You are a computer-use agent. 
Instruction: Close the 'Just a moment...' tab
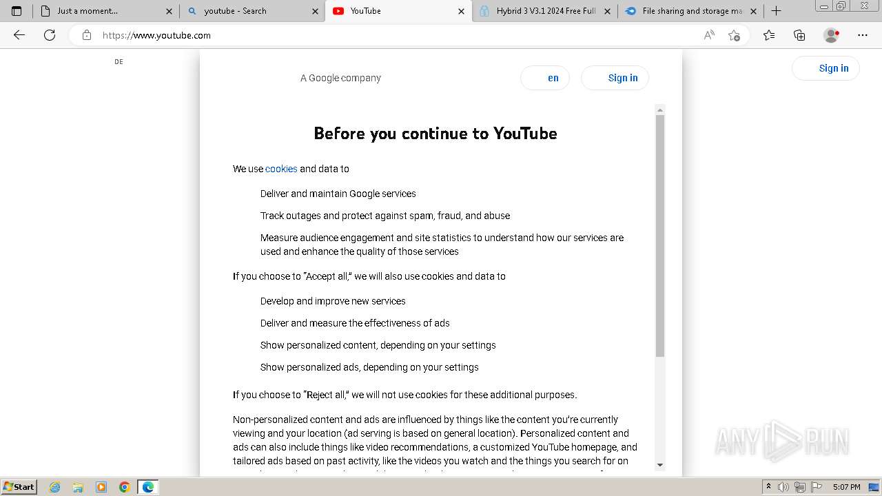click(x=170, y=11)
